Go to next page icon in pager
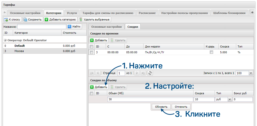This screenshot has height=126, width=257. coord(137,73)
